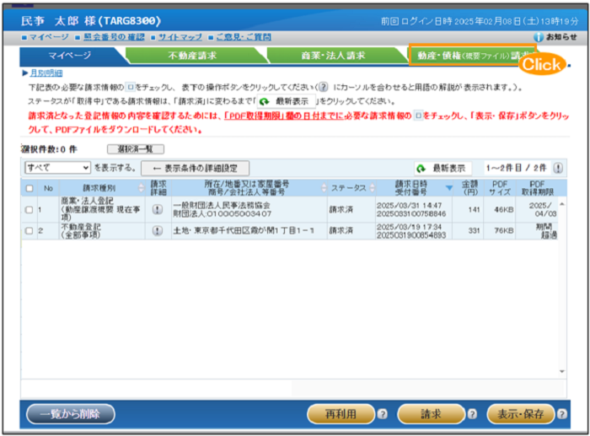
Task: Switch to the 商業・法人請求 tab
Action: pyautogui.click(x=334, y=56)
